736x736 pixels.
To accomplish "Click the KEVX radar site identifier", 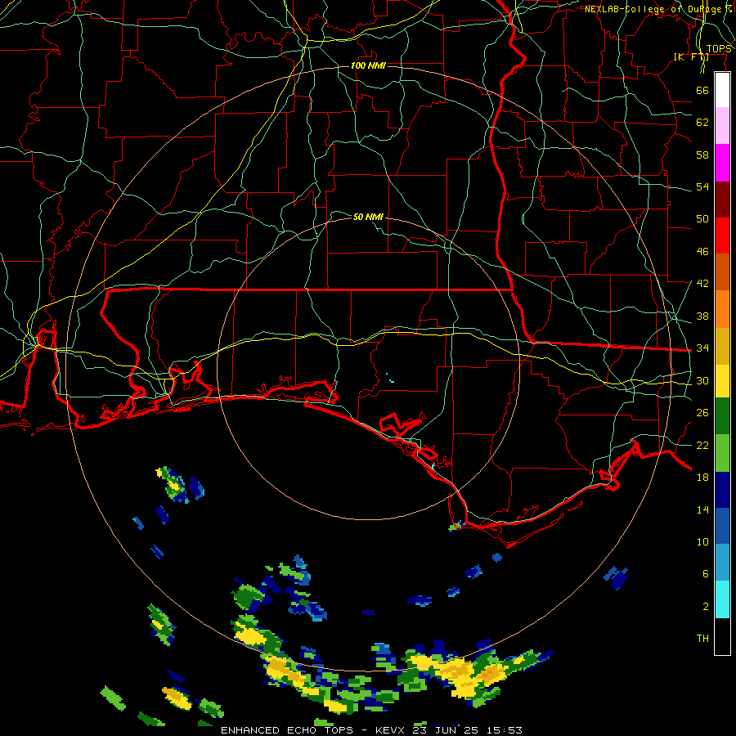I will [x=391, y=730].
